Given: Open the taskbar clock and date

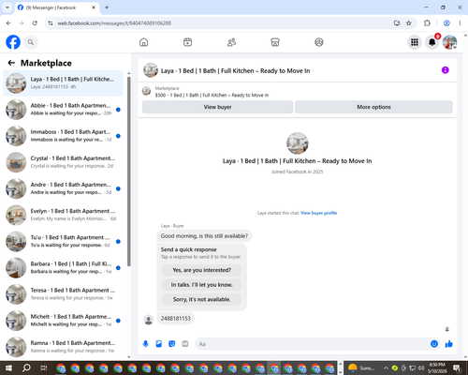Looking at the screenshot, I should tap(437, 367).
